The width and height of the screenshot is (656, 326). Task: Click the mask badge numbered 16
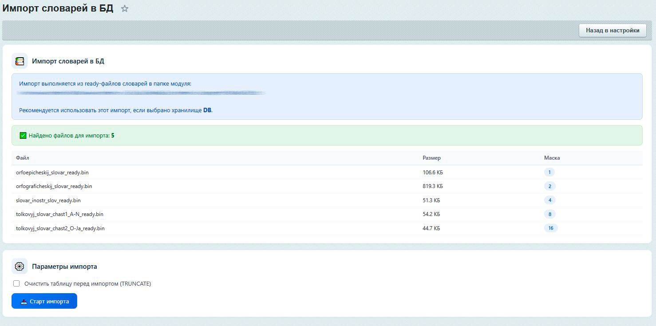pos(550,228)
